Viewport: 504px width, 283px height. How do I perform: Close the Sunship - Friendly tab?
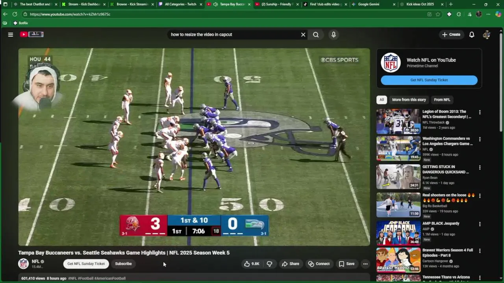pos(297,4)
